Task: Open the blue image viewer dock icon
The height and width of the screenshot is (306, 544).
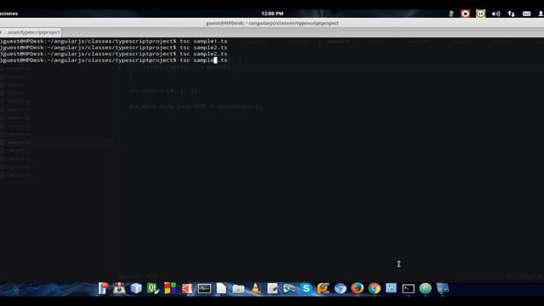Action: tap(391, 288)
